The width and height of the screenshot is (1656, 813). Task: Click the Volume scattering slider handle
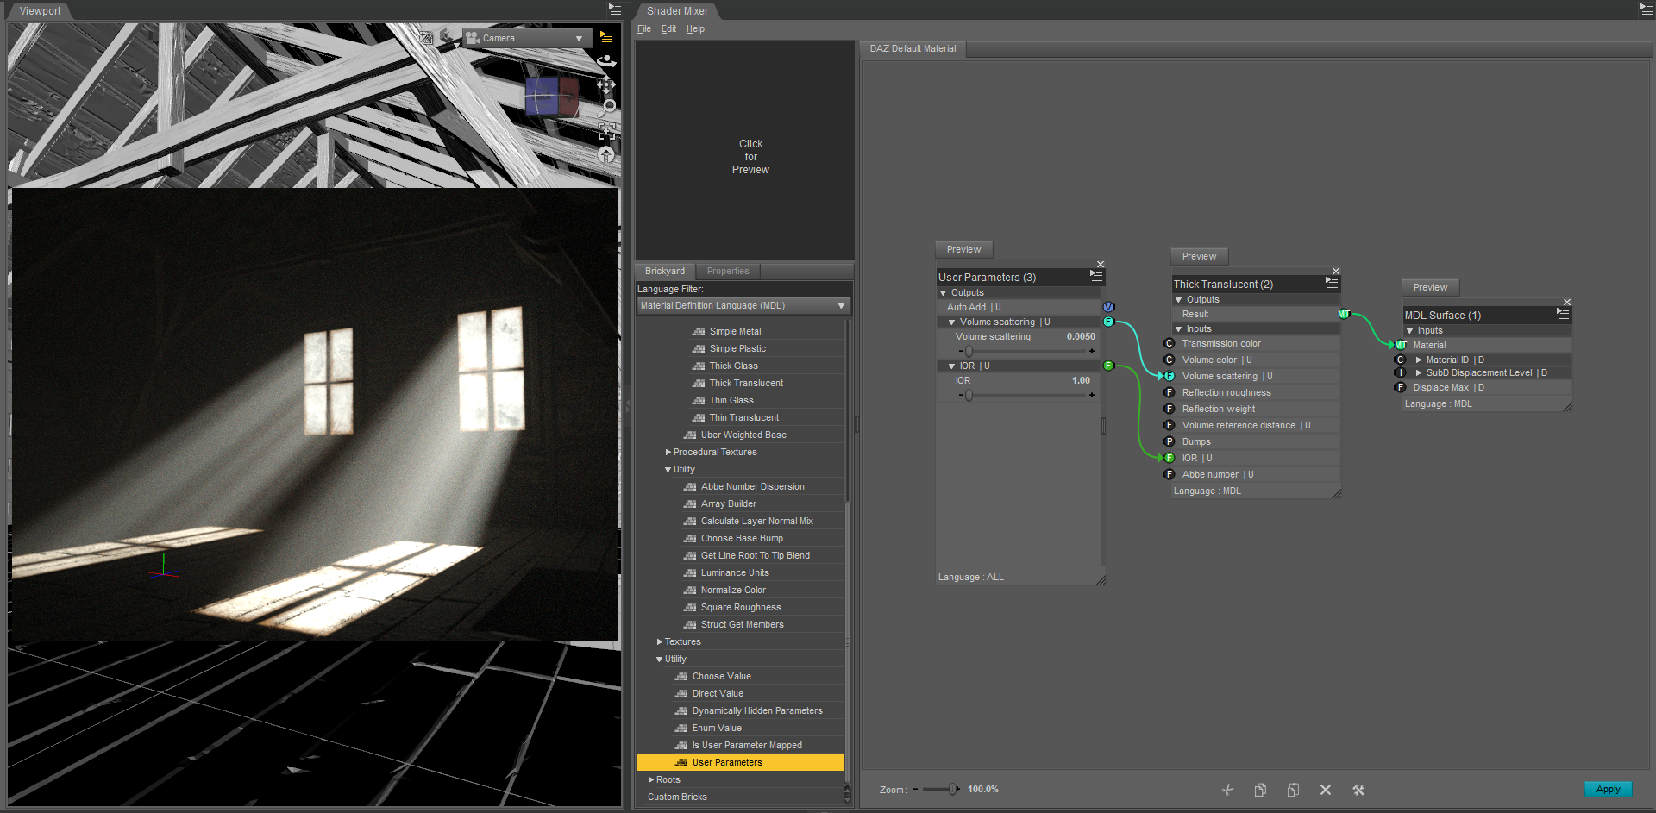tap(969, 351)
